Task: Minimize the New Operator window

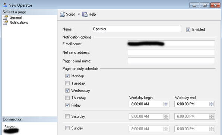Action: pos(194,5)
